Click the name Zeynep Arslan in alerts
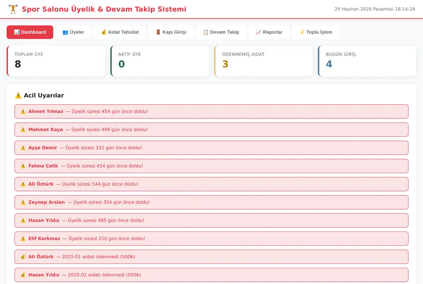This screenshot has width=423, height=284. pyautogui.click(x=47, y=202)
